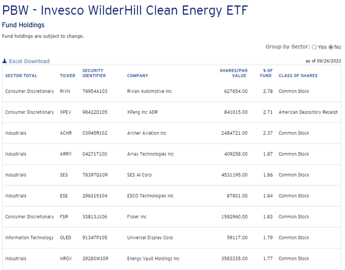Click the as of 09/26/2023 date
The width and height of the screenshot is (345, 270).
[x=323, y=61]
